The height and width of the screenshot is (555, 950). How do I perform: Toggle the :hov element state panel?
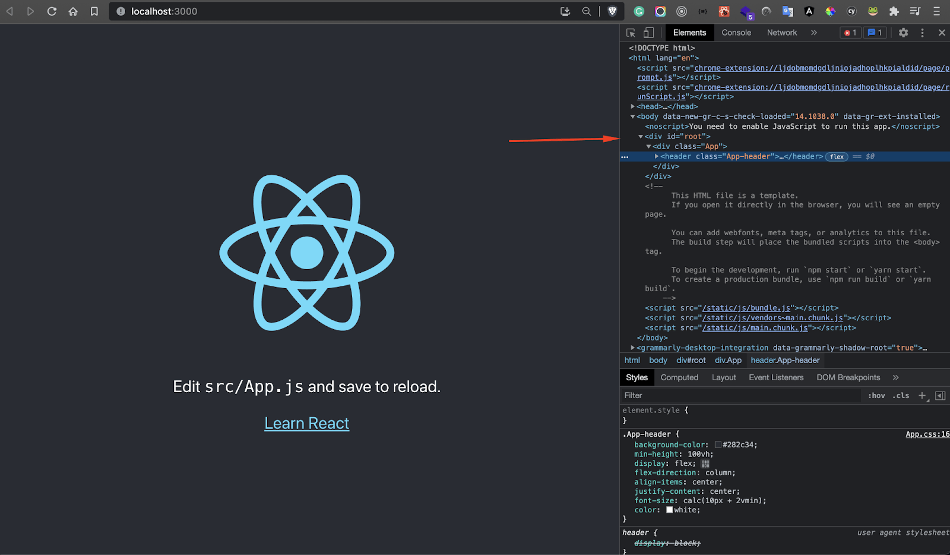876,396
